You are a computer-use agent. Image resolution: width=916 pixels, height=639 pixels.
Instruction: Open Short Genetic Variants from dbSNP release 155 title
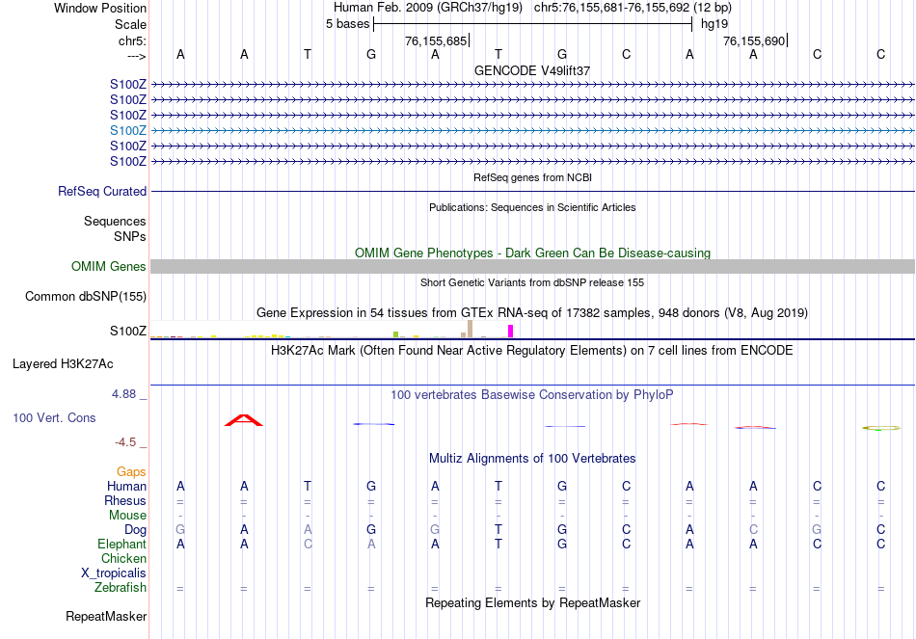pos(532,282)
